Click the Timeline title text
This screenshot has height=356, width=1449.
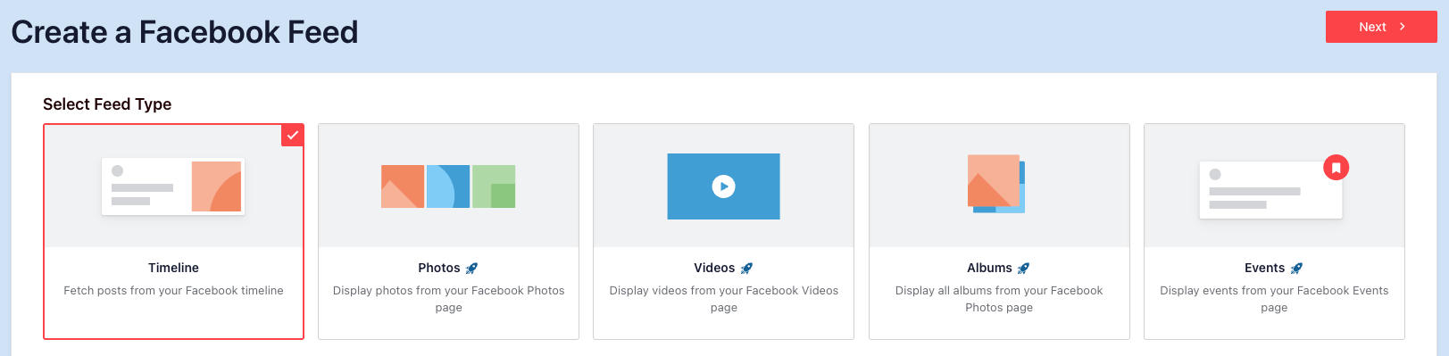click(x=173, y=268)
